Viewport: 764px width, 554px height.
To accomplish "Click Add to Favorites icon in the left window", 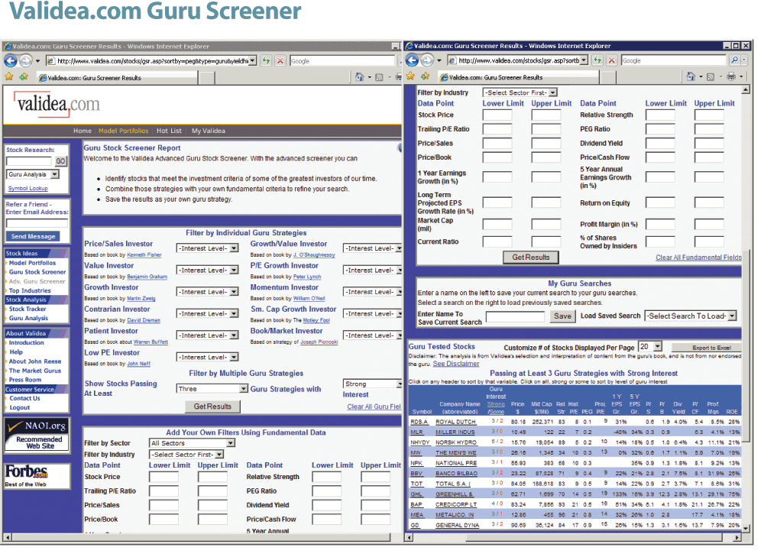I will point(24,77).
